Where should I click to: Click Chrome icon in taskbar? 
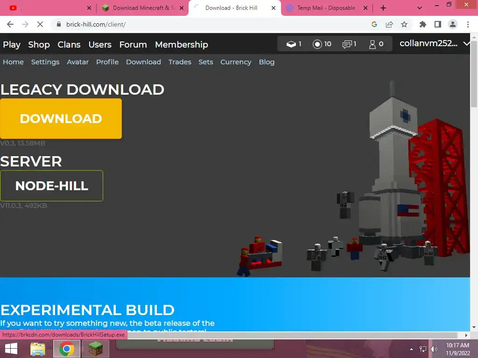tap(67, 349)
